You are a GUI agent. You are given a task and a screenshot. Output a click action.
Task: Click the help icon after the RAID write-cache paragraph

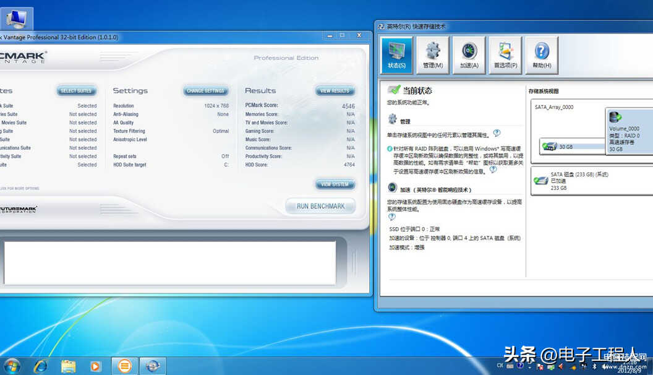[493, 170]
